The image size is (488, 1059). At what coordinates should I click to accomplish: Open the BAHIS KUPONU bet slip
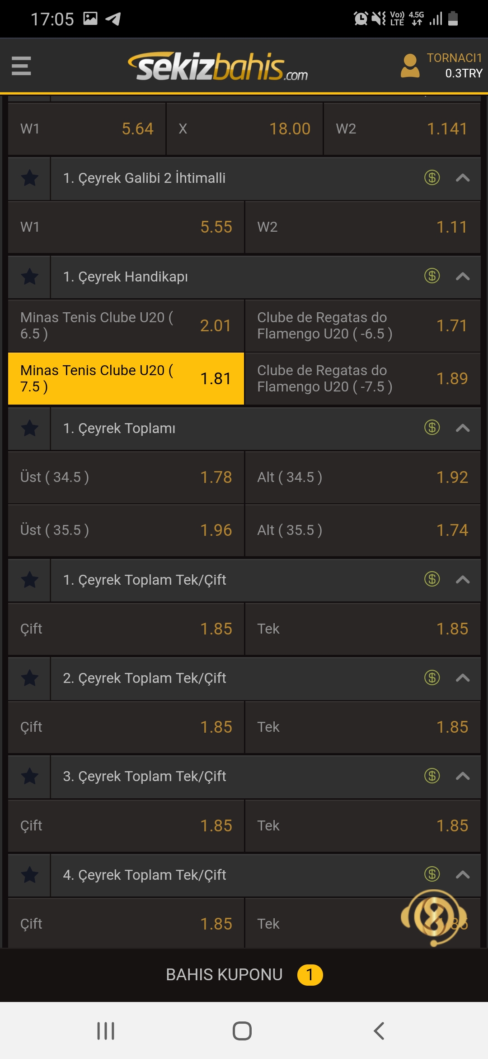pyautogui.click(x=244, y=974)
